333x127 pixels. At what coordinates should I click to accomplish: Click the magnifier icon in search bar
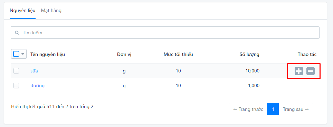pyautogui.click(x=17, y=33)
